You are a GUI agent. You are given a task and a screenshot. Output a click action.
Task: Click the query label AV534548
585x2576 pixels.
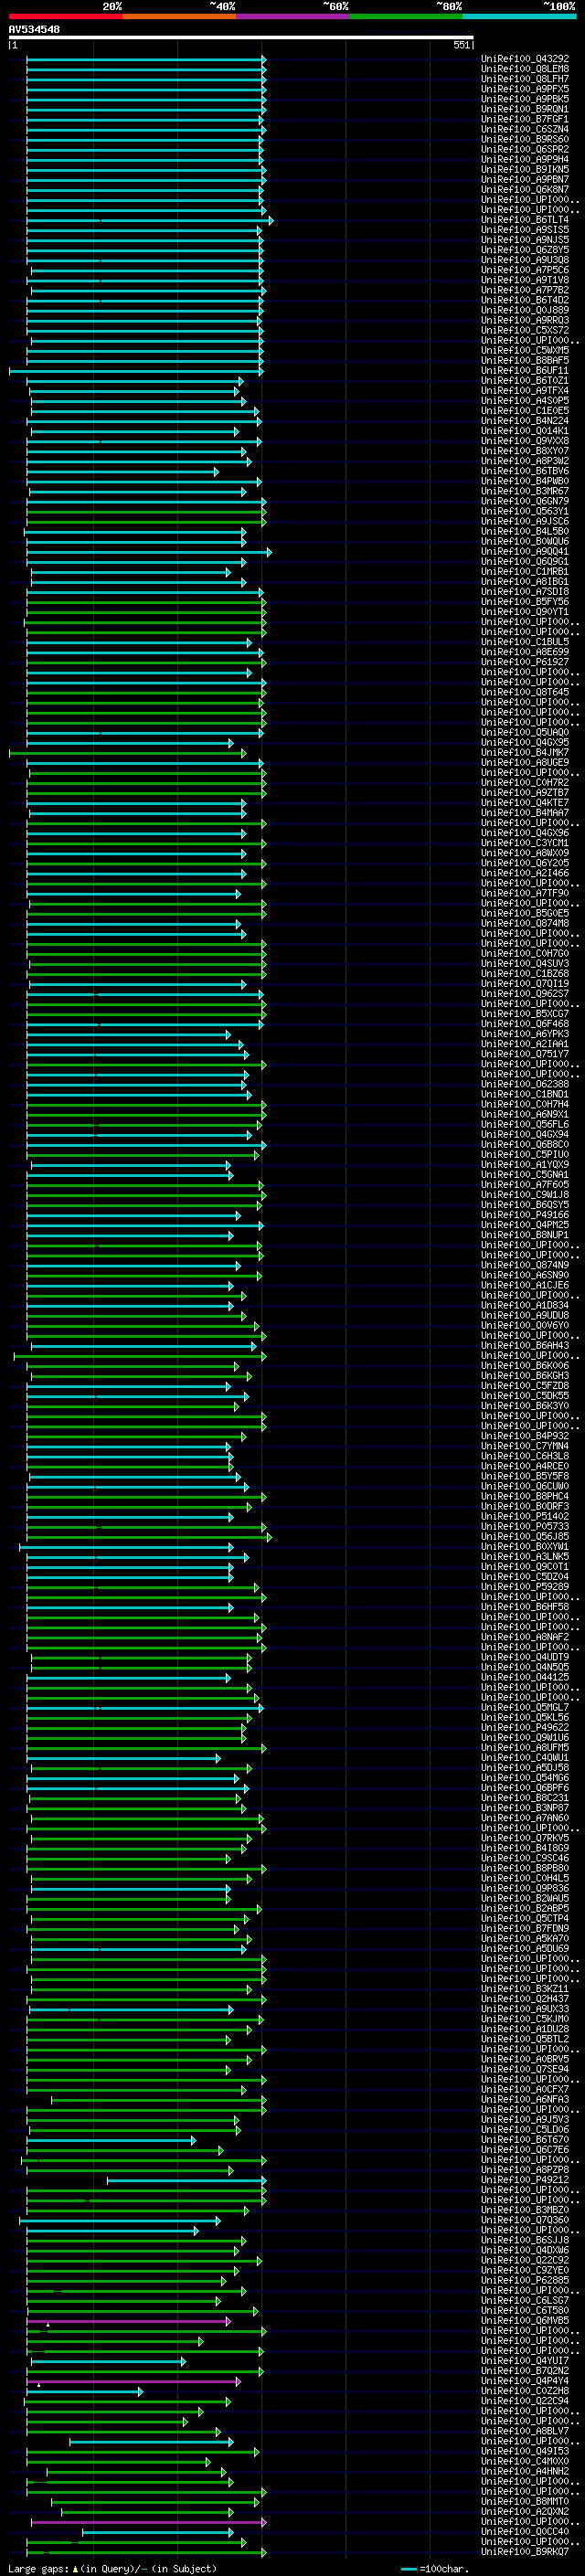pyautogui.click(x=34, y=30)
